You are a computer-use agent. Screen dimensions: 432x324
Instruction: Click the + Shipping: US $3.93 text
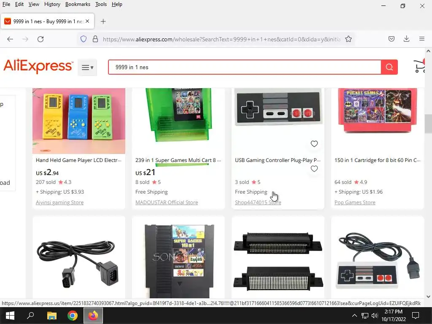click(x=60, y=192)
